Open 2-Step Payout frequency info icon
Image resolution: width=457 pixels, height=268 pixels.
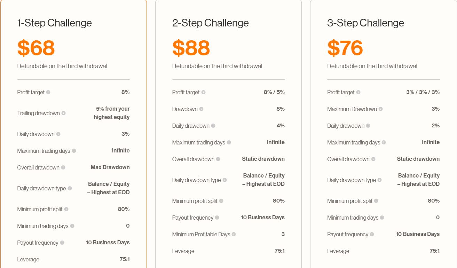[217, 218]
